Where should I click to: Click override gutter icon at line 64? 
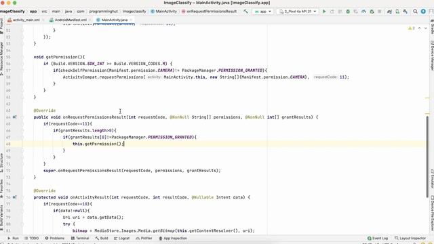[x=14, y=117]
